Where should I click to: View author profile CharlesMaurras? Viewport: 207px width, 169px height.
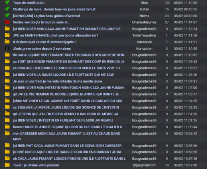[144, 22]
